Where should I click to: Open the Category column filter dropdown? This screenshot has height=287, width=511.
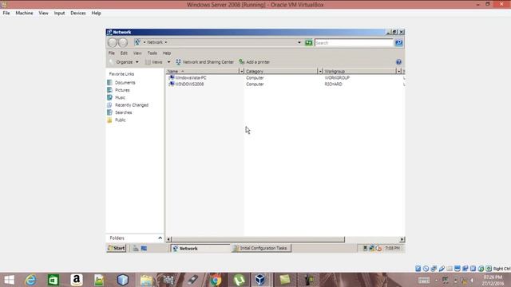coord(320,71)
